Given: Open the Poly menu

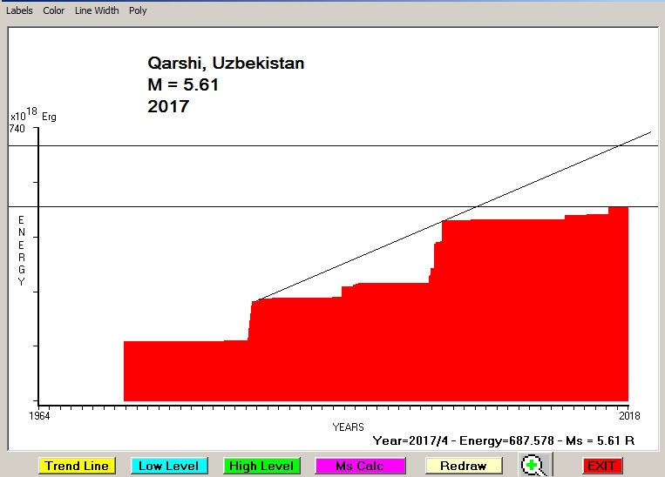Looking at the screenshot, I should pyautogui.click(x=138, y=11).
